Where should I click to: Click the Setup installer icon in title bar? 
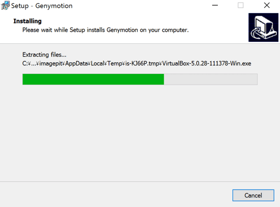(x=5, y=6)
